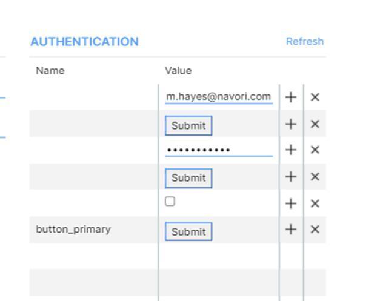Delete the second Submit button row
This screenshot has height=301, width=380.
(315, 177)
